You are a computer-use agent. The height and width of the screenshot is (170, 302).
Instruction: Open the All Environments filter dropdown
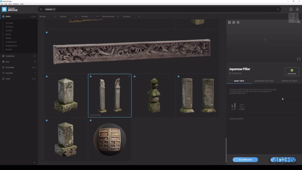pos(111,17)
